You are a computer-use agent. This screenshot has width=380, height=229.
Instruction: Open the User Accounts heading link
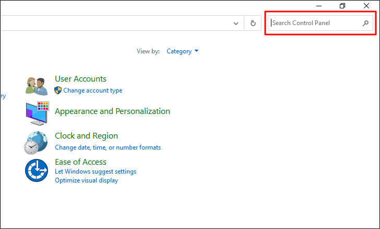80,79
